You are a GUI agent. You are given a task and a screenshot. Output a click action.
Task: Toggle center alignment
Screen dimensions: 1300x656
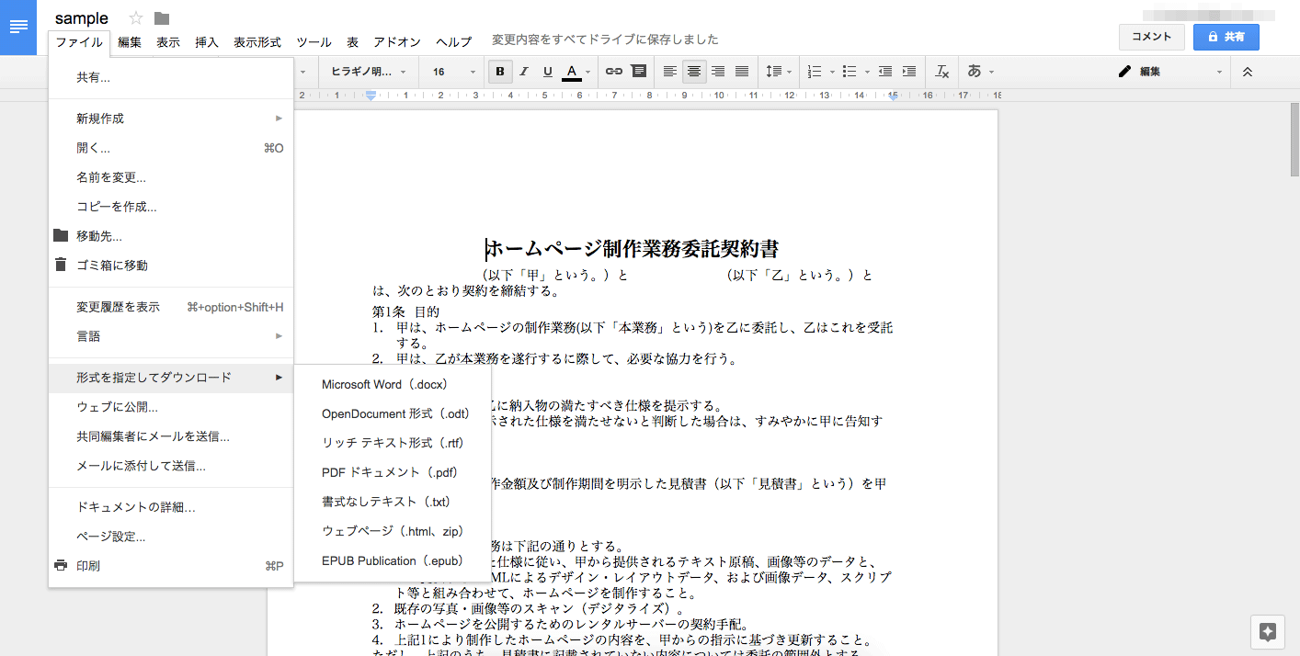coord(694,72)
